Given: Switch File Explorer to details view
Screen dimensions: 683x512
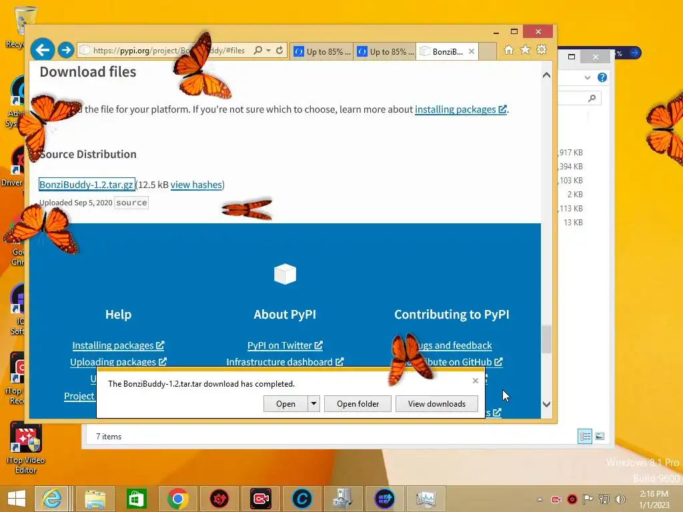Looking at the screenshot, I should tap(584, 436).
